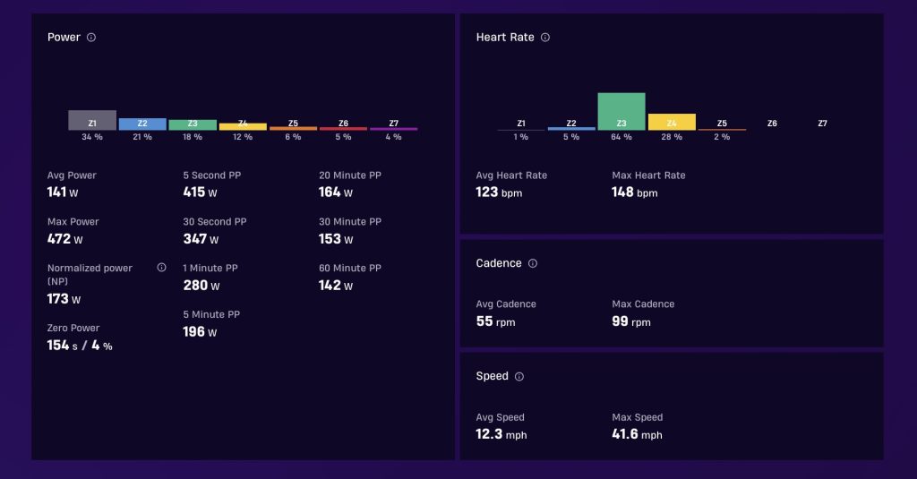Select the Avg Power value
The height and width of the screenshot is (479, 917).
click(x=63, y=192)
